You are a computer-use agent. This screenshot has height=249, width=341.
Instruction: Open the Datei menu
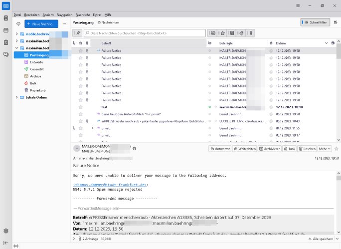click(17, 15)
